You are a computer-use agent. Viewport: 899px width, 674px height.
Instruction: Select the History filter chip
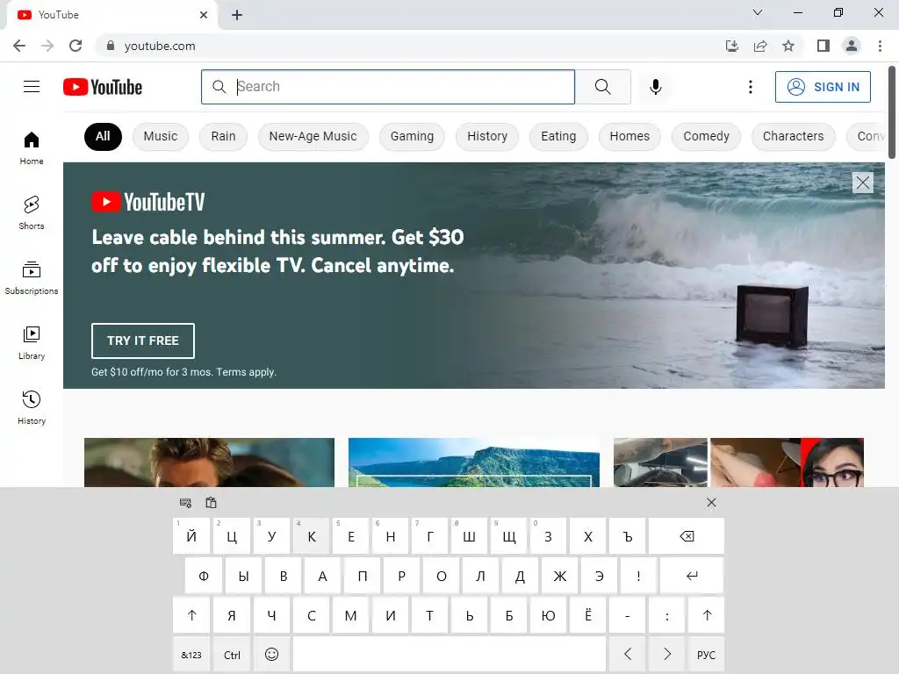point(487,136)
